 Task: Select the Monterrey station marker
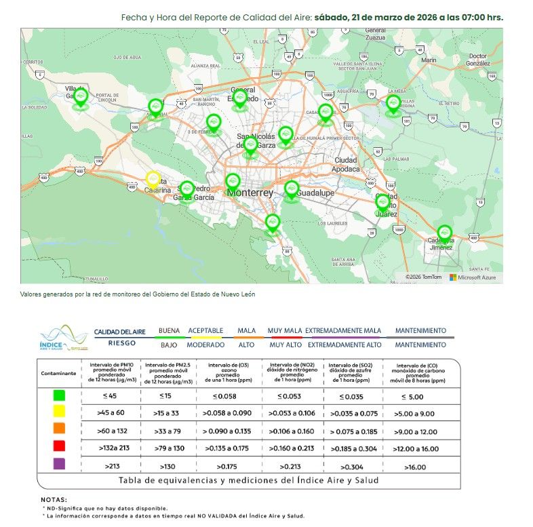coord(233,181)
